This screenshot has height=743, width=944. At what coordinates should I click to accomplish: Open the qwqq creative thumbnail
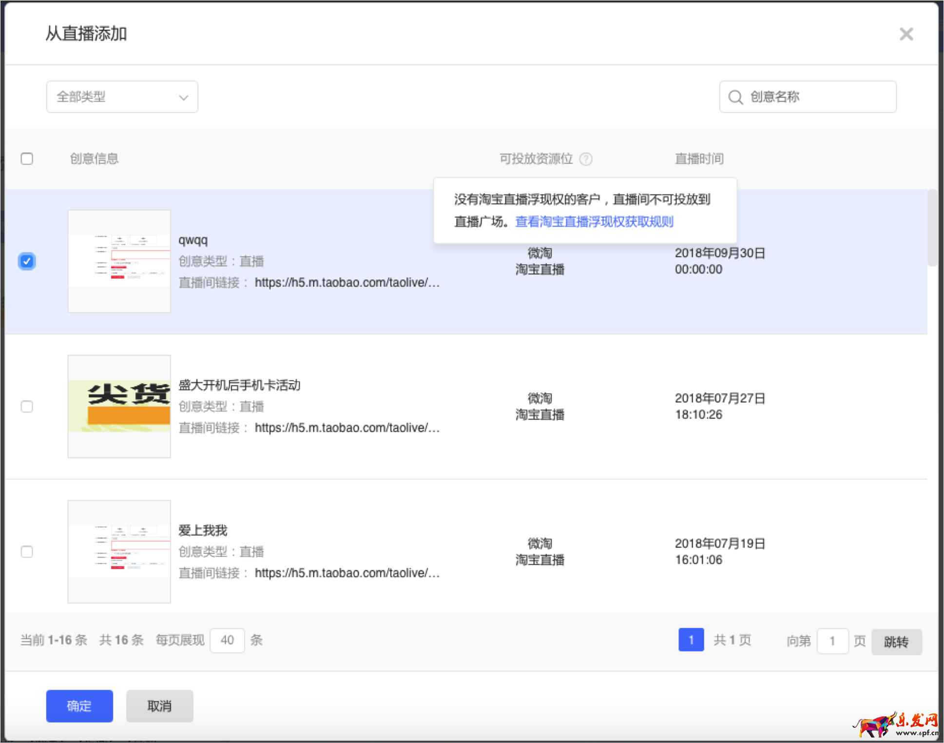click(119, 261)
